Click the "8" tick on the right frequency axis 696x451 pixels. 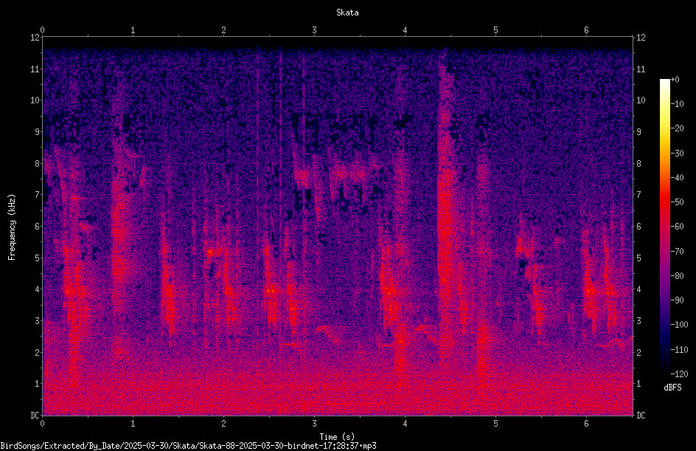[x=638, y=164]
